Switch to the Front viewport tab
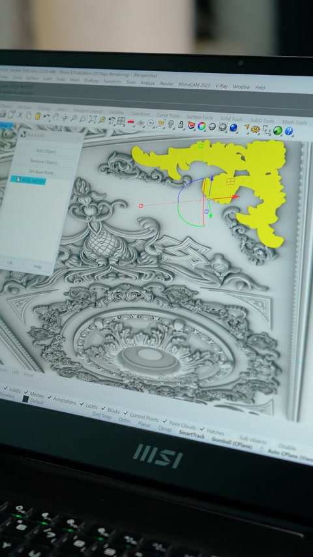Image resolution: width=313 pixels, height=557 pixels. point(29,375)
